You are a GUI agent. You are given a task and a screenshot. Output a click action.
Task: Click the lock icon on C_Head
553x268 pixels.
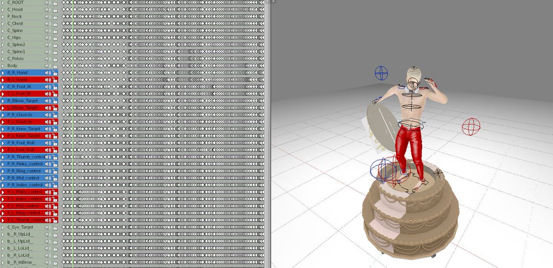pos(55,9)
